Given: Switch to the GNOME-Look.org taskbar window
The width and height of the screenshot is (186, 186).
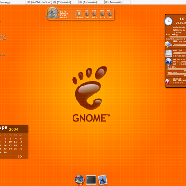Looking at the screenshot, I should [x=40, y=2].
